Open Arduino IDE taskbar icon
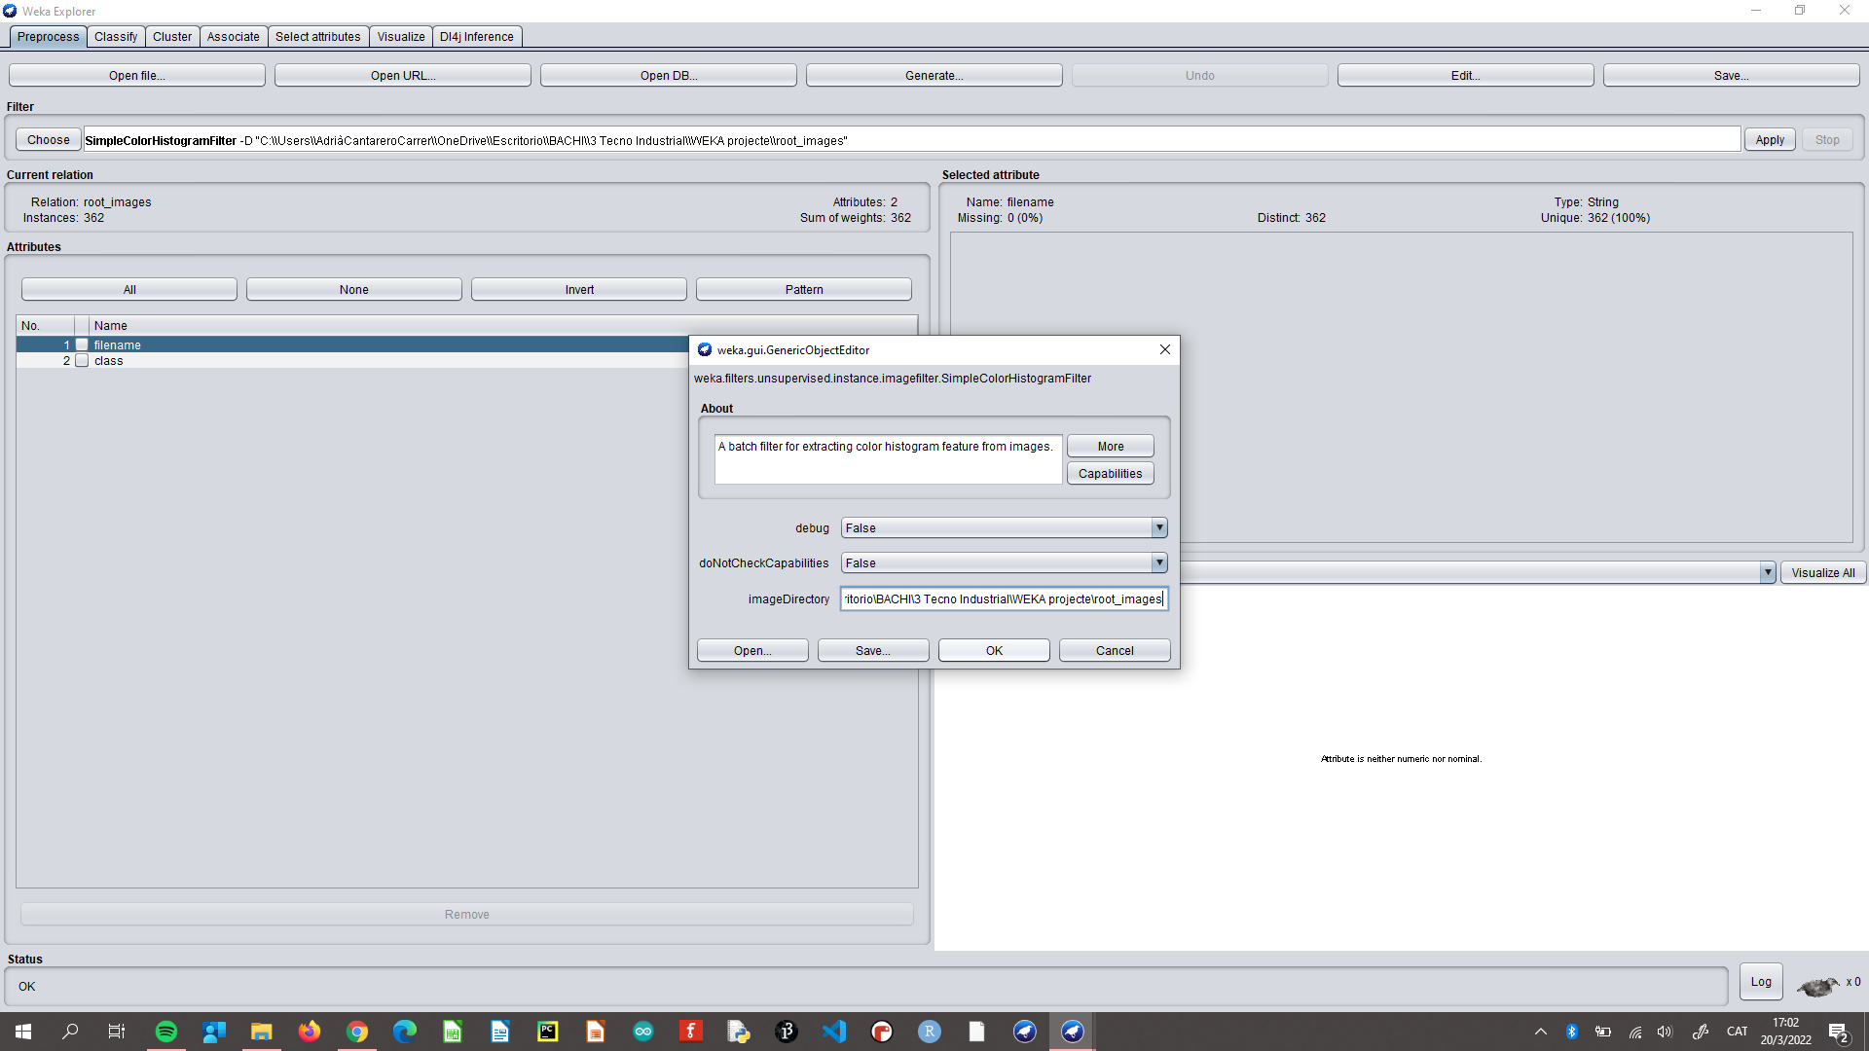The image size is (1869, 1051). 643,1032
